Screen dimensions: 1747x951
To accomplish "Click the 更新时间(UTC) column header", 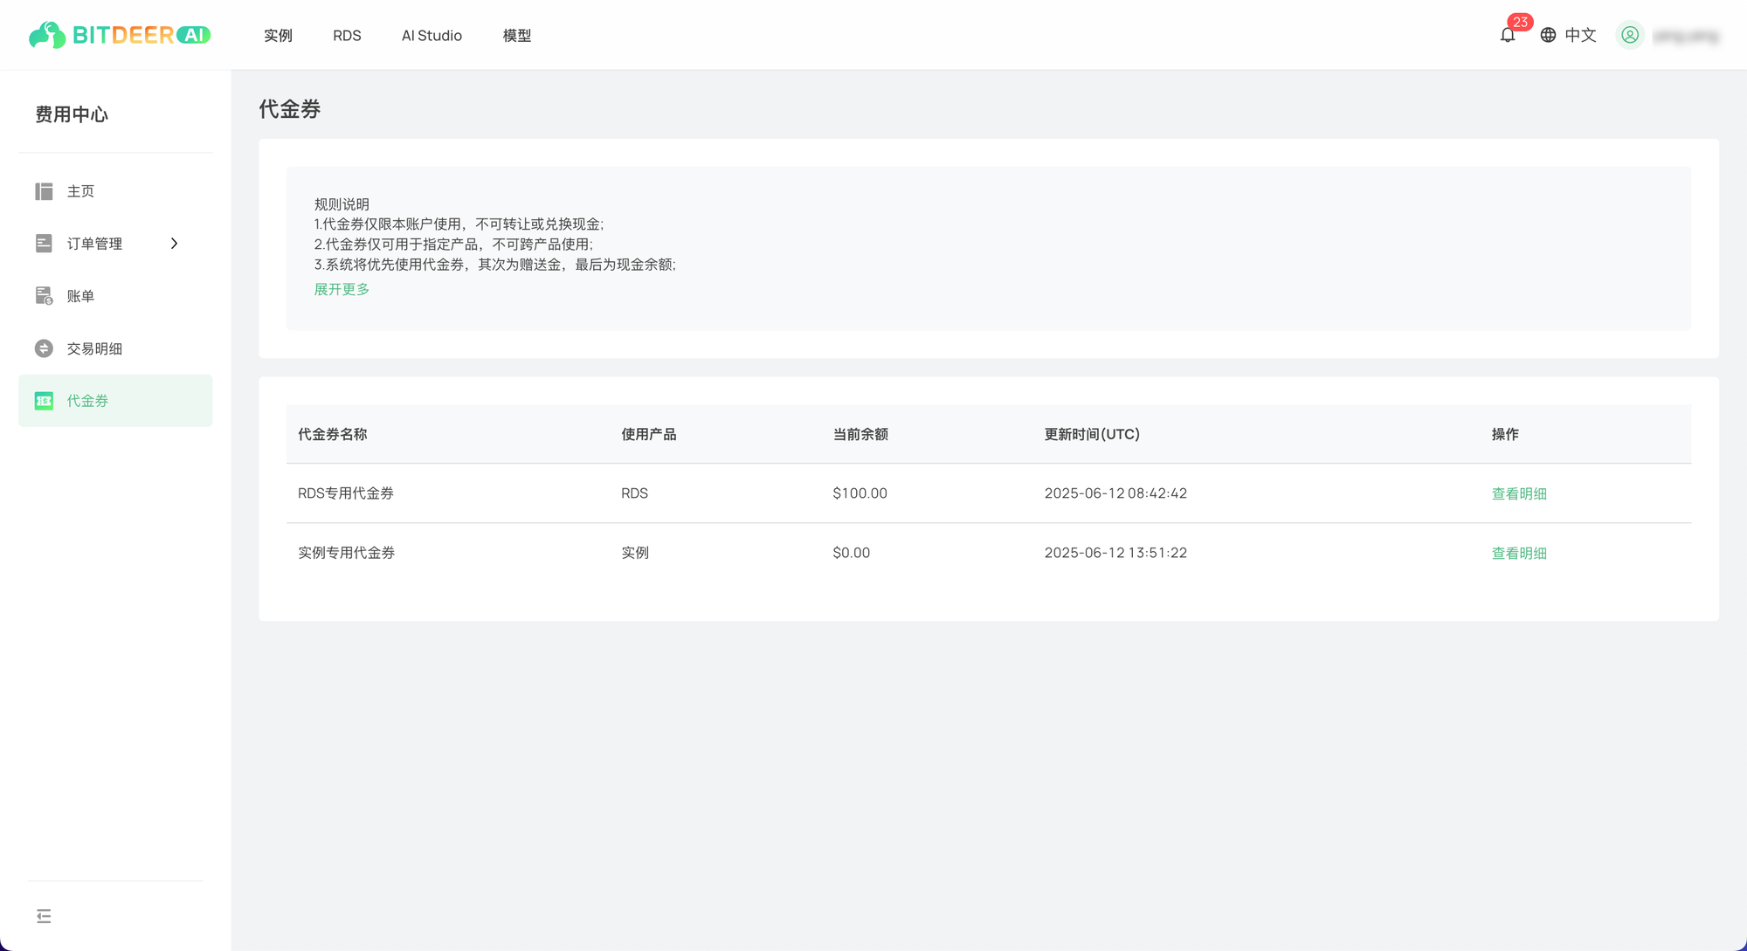I will (x=1092, y=434).
